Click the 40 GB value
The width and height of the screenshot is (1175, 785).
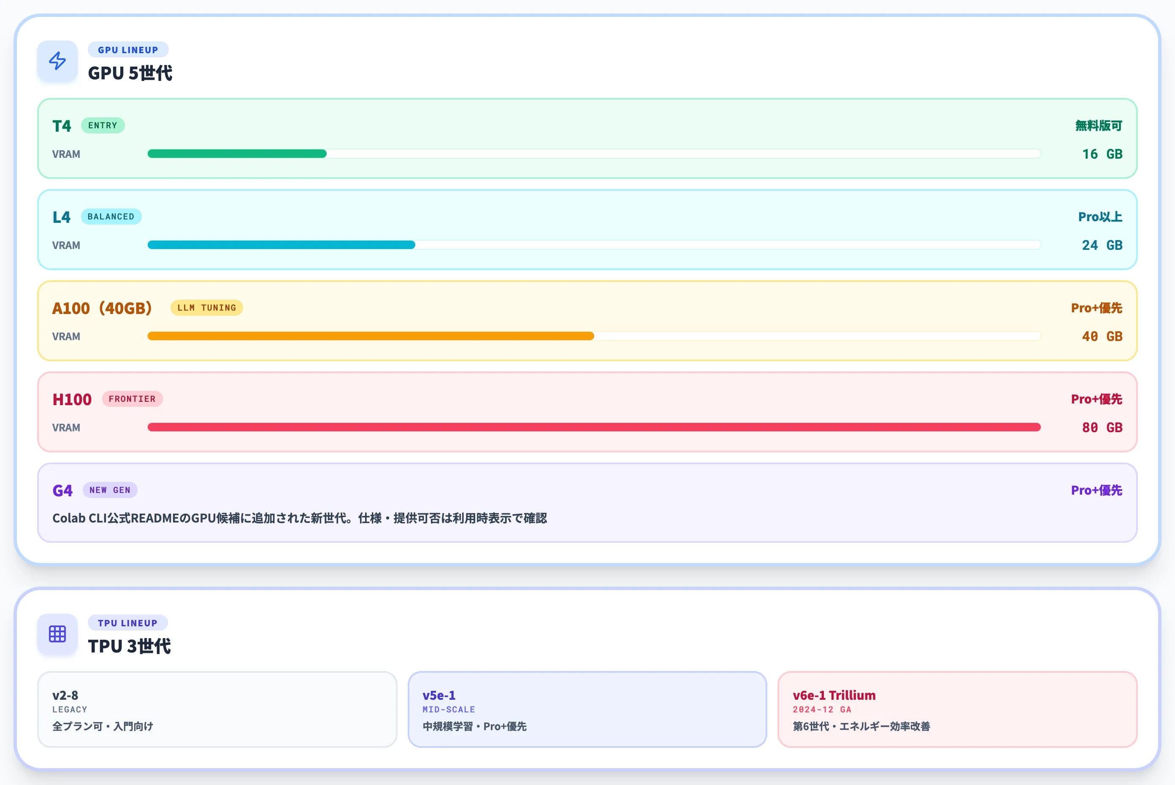point(1102,336)
